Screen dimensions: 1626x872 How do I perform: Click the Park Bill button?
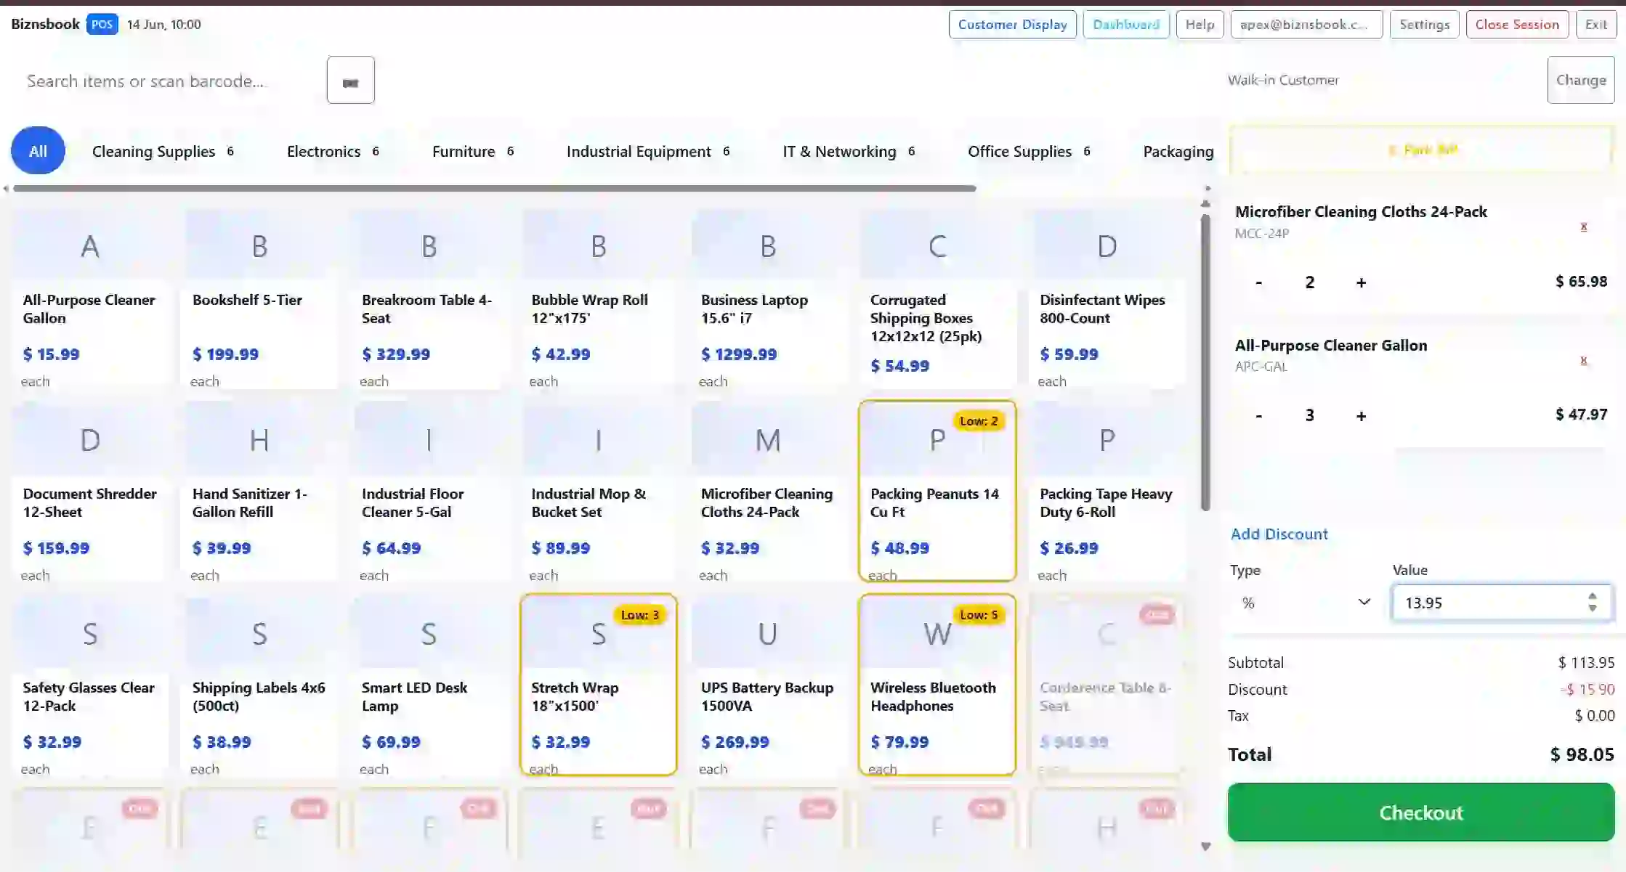(1422, 150)
